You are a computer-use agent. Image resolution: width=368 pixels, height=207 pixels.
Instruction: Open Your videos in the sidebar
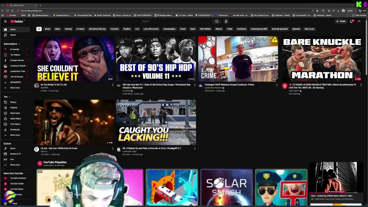coord(16,124)
